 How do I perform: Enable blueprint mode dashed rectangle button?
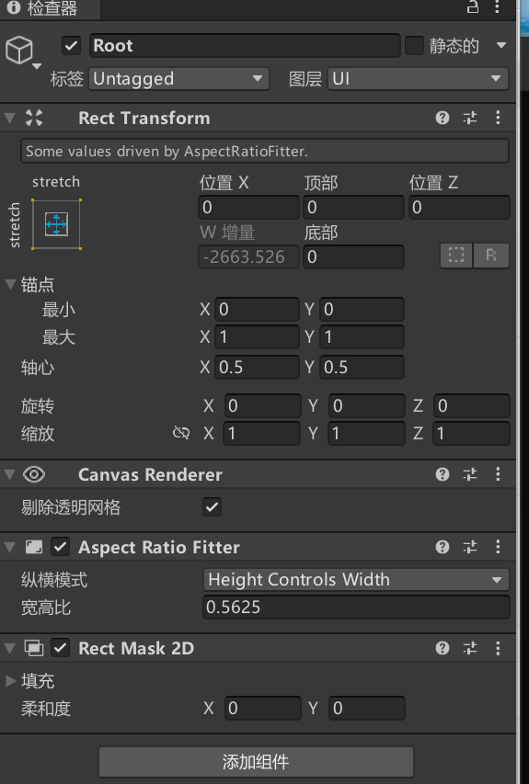(x=456, y=256)
